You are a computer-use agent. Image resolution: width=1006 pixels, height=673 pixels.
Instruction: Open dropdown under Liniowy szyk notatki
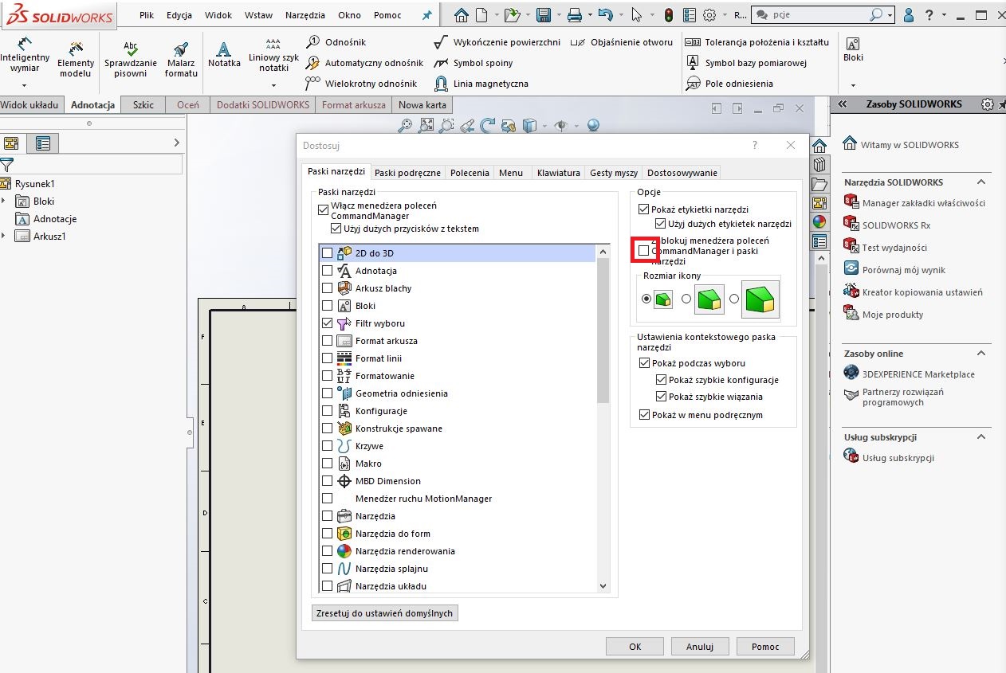(x=273, y=85)
